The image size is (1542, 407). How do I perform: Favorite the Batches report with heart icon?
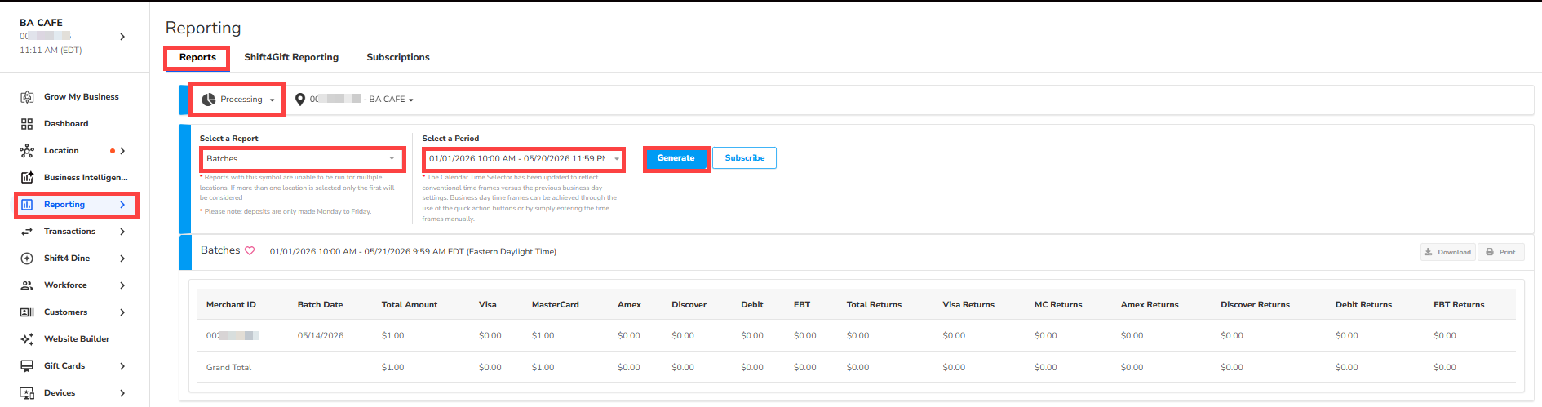[x=250, y=251]
